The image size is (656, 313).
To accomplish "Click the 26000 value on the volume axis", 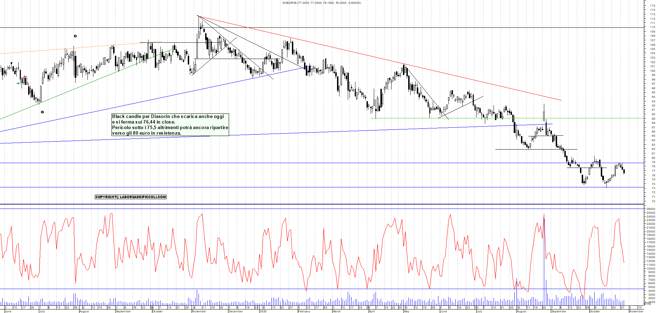I will (650, 209).
